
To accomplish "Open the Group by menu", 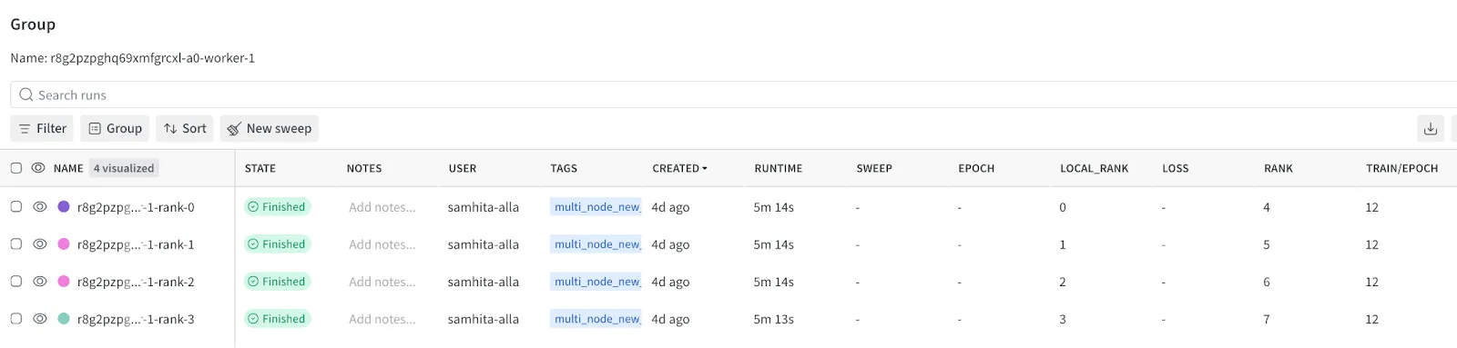I will coord(115,129).
